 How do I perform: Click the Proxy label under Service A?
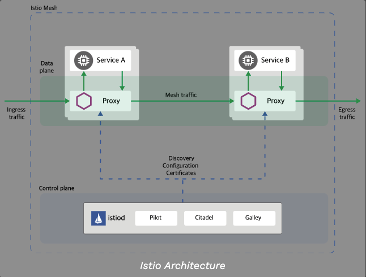coord(112,101)
